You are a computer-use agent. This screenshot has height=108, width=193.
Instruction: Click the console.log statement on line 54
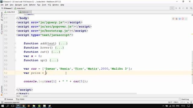[x=55, y=81]
